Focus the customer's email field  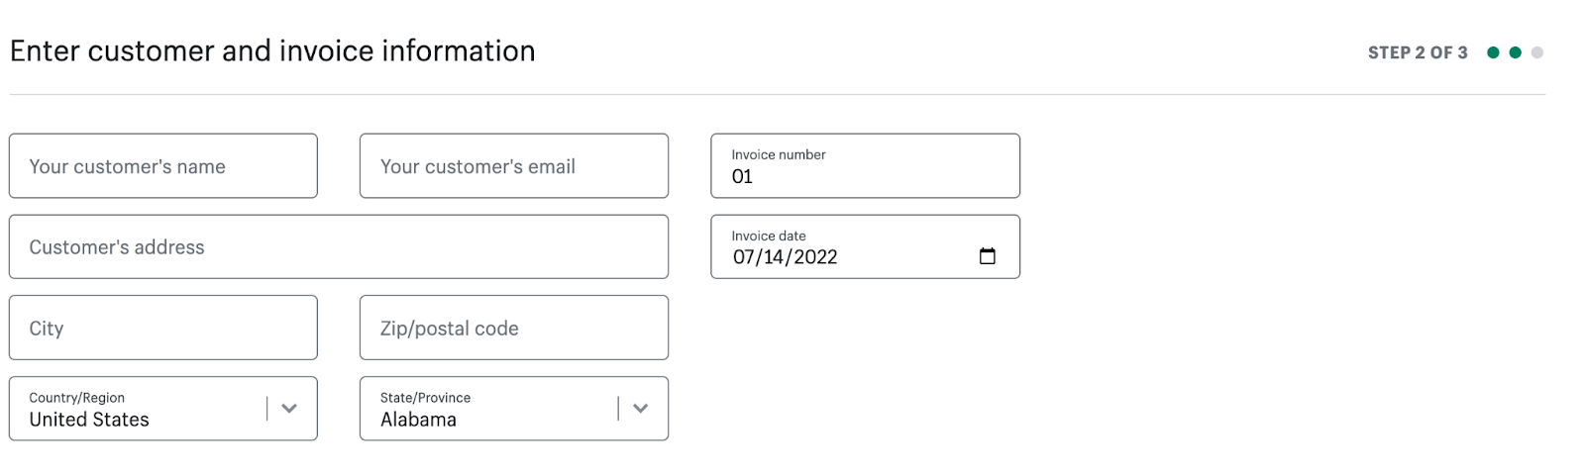(513, 166)
